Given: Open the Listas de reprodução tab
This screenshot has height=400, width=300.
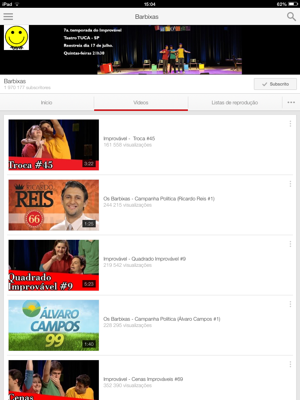Looking at the screenshot, I should (235, 103).
